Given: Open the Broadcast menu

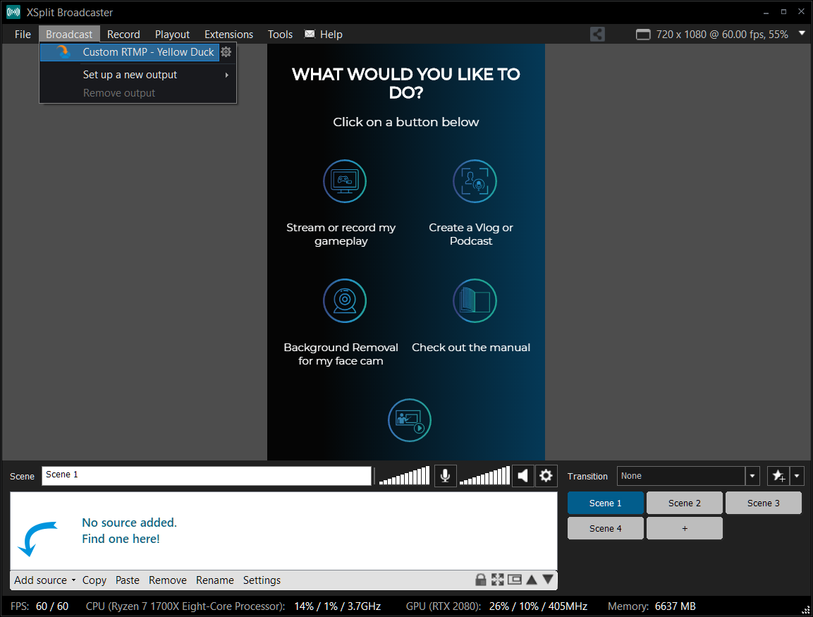Looking at the screenshot, I should click(69, 35).
